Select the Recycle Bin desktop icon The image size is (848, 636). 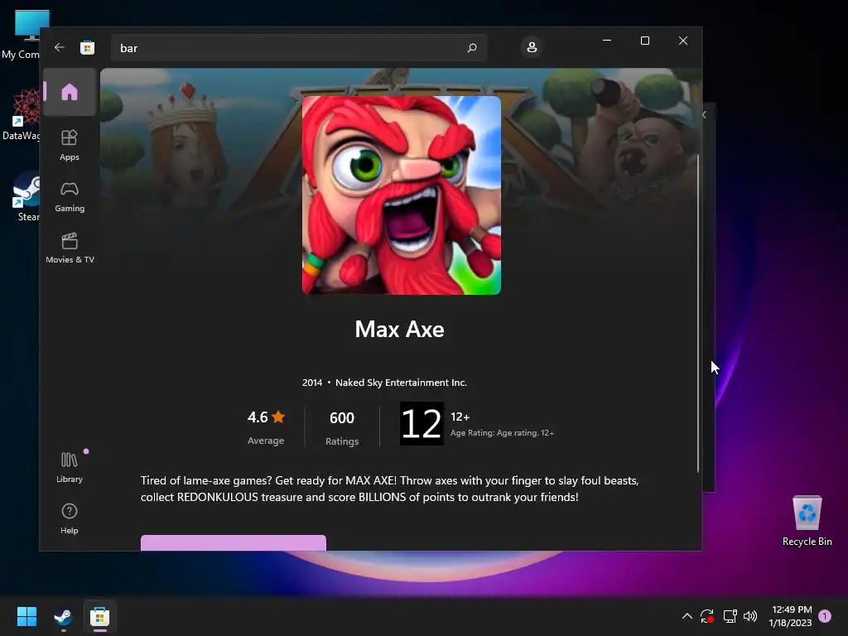pos(807,521)
